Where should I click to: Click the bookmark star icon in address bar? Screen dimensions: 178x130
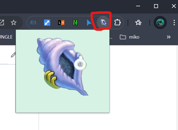point(14,23)
